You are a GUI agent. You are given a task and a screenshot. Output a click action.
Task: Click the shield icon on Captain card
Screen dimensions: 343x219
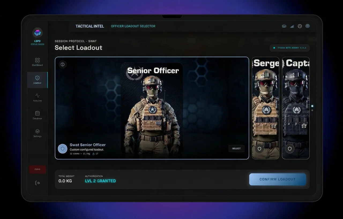click(290, 149)
